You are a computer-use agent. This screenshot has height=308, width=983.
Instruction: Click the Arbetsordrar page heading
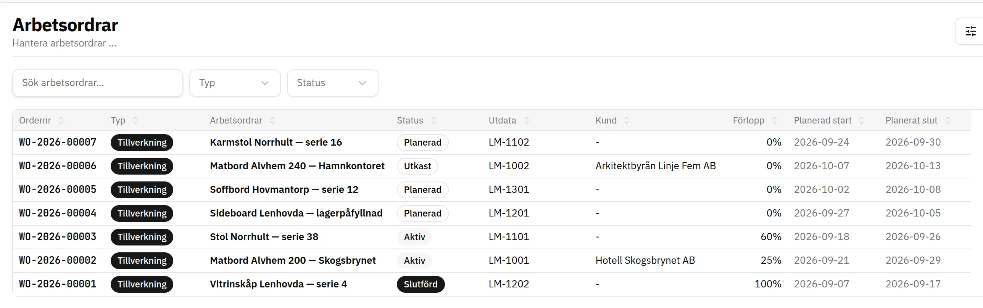click(x=65, y=25)
